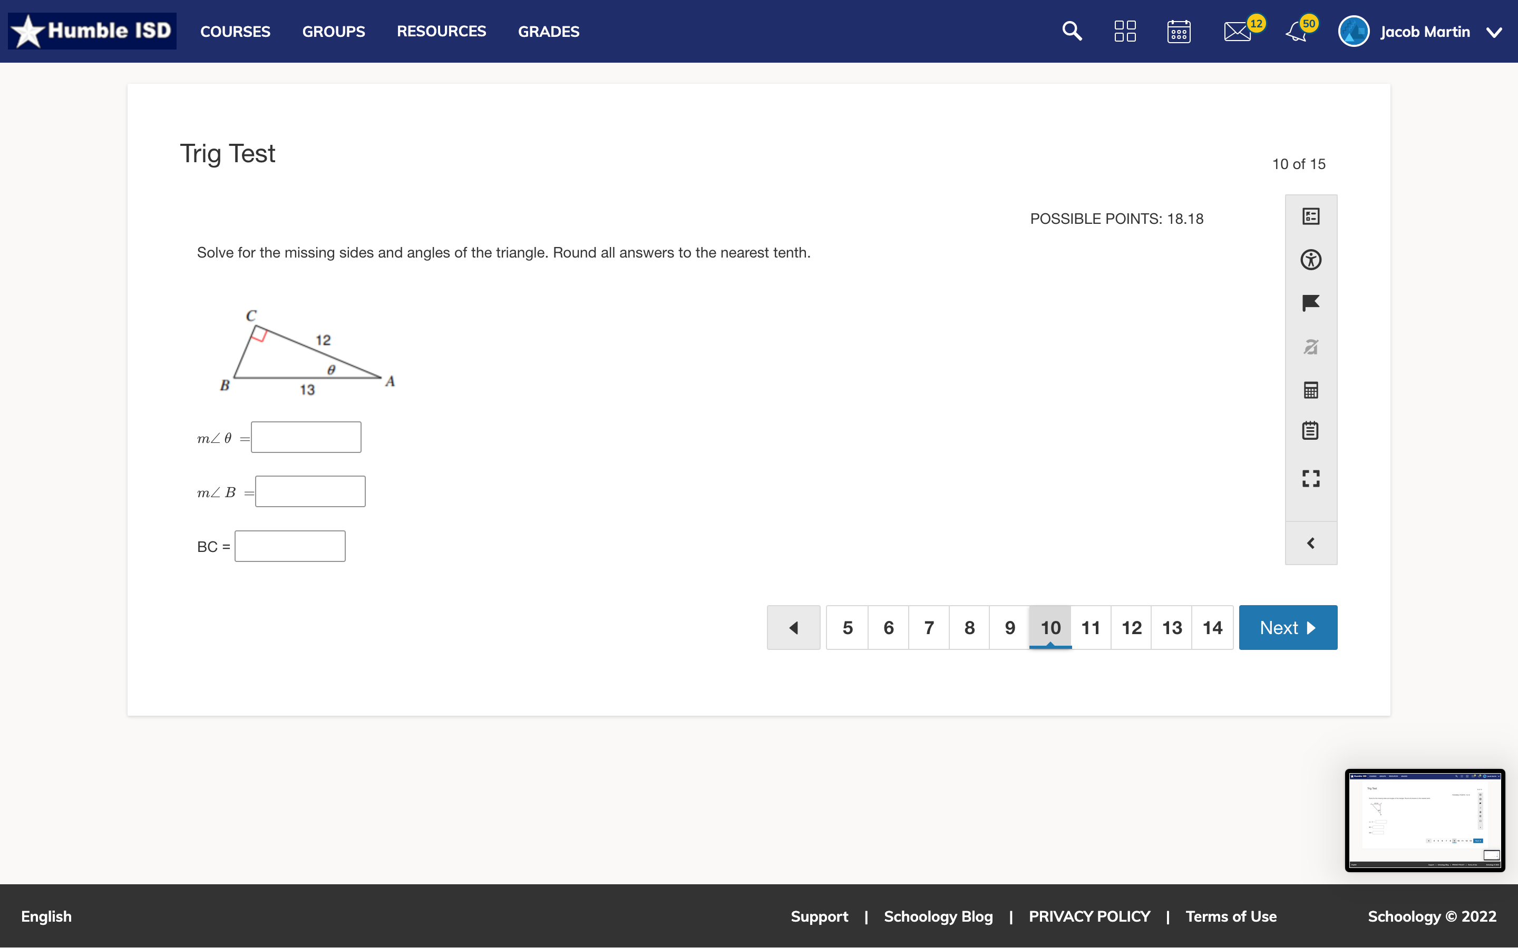The image size is (1518, 948).
Task: Jump to question 14 in the pager
Action: (x=1212, y=627)
